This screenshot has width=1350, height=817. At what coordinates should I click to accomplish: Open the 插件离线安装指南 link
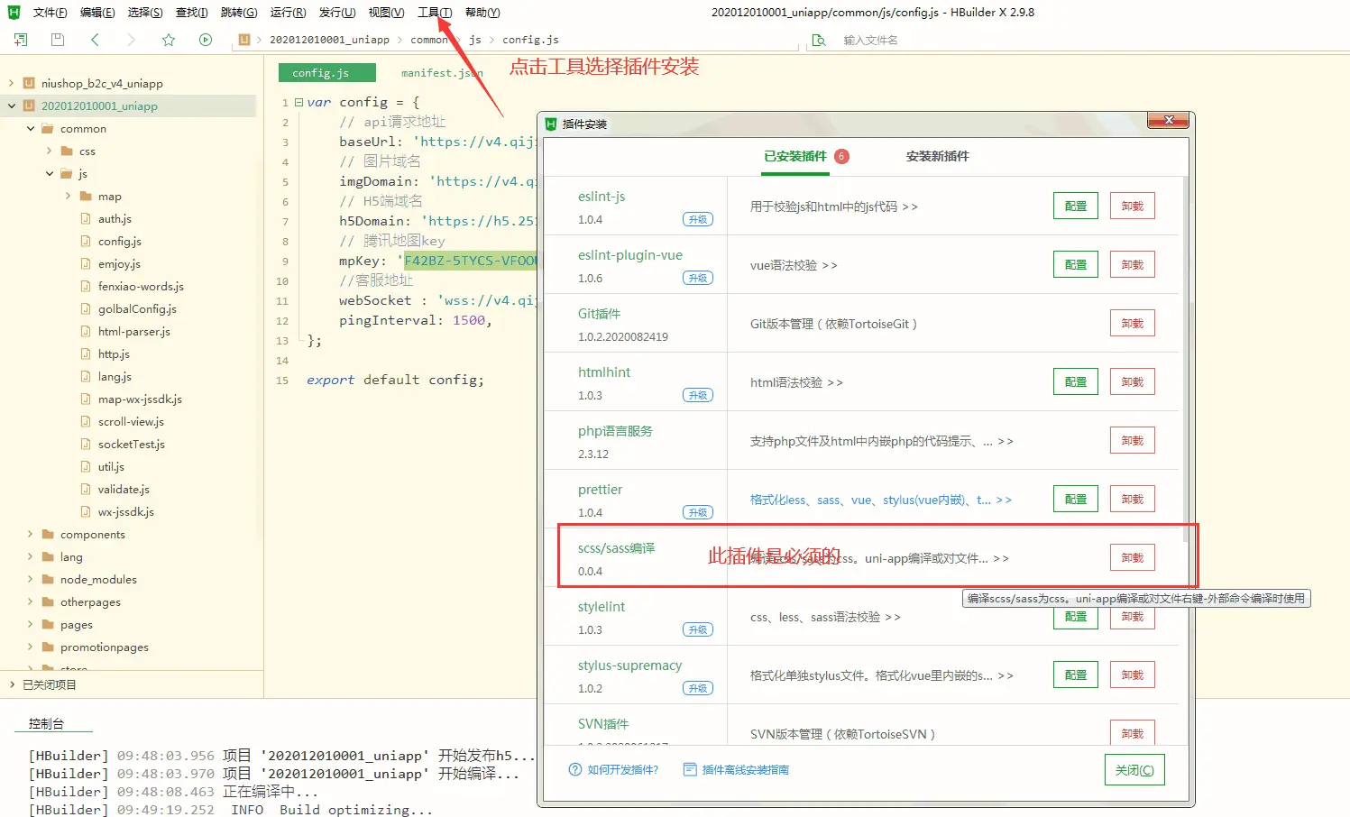(x=745, y=769)
